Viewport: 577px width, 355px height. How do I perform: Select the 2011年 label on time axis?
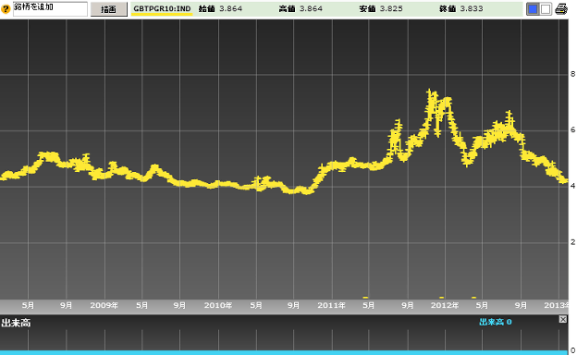pos(331,305)
